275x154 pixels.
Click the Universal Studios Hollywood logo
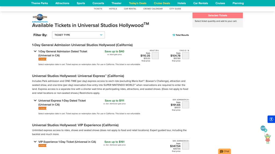click(x=40, y=17)
